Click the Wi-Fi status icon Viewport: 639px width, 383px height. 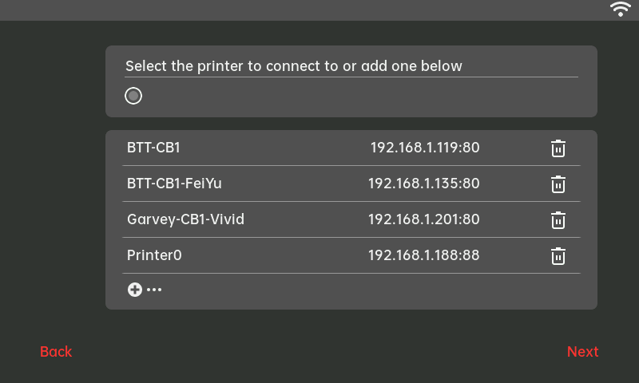(621, 9)
